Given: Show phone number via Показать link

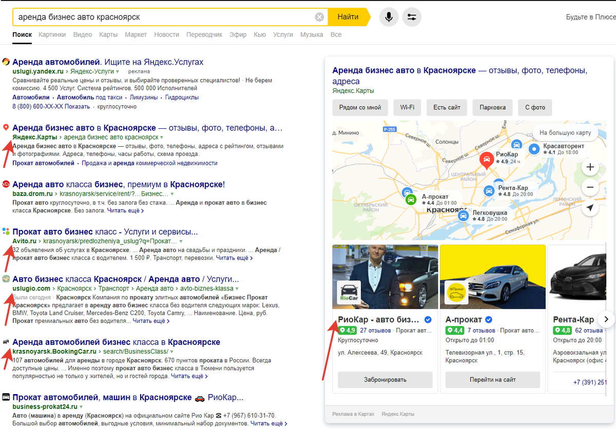Looking at the screenshot, I should tap(77, 107).
